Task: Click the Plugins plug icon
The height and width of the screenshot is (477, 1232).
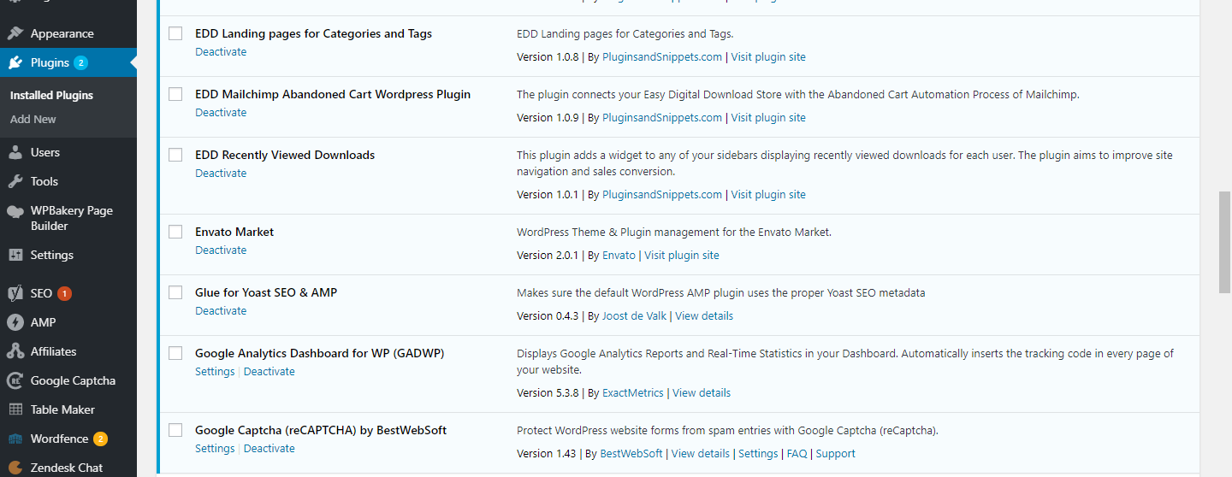Action: pos(15,62)
